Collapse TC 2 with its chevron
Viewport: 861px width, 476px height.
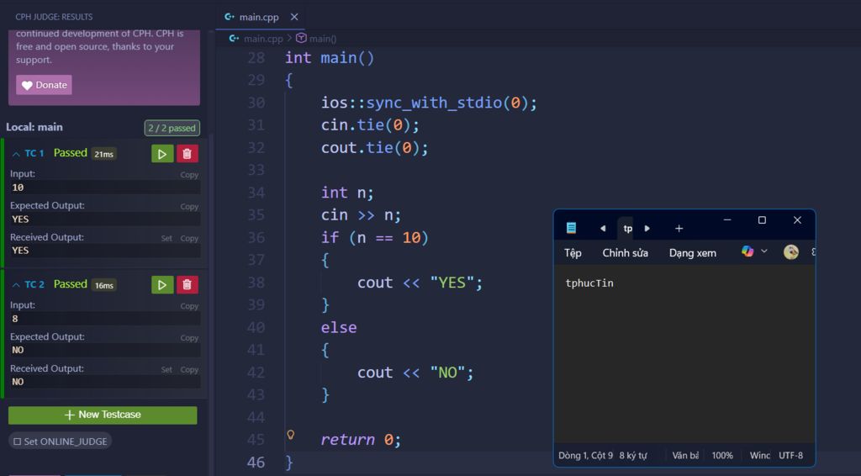pyautogui.click(x=16, y=285)
